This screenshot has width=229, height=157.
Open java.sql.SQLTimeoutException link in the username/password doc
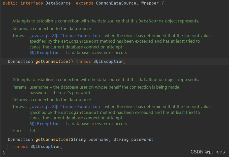[x=65, y=107]
